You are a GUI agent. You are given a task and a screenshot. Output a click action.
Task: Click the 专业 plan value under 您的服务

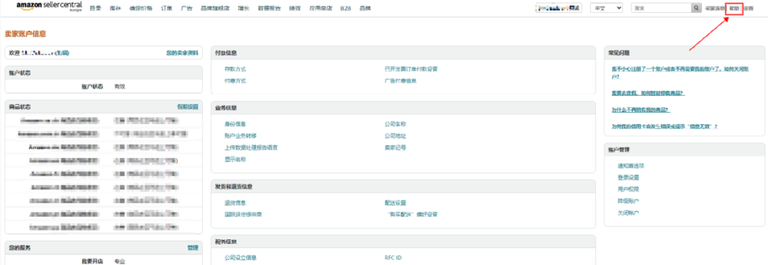119,261
